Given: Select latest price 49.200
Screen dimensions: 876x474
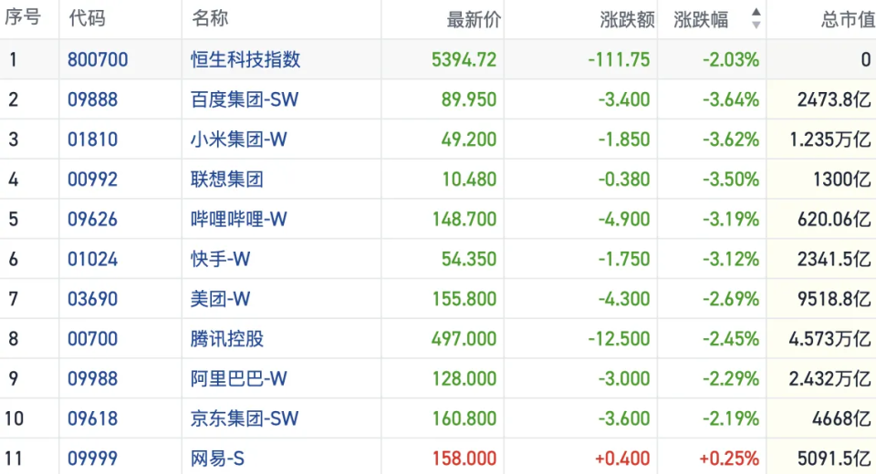Looking at the screenshot, I should [x=469, y=139].
